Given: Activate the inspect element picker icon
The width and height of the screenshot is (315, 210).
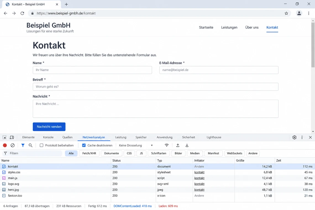Looking at the screenshot, I should (4, 137).
